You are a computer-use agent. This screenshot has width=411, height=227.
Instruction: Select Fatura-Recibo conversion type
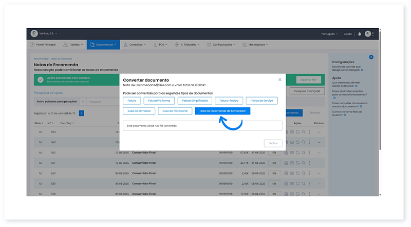[229, 101]
